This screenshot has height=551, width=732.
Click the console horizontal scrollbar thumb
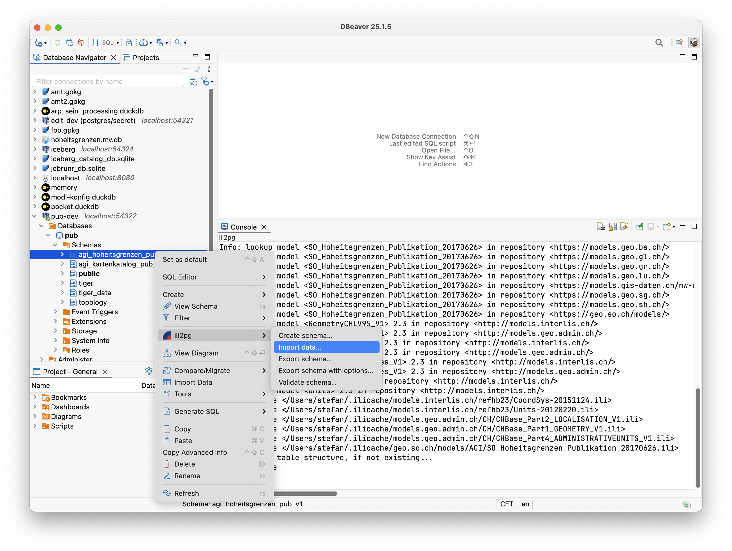pyautogui.click(x=304, y=493)
